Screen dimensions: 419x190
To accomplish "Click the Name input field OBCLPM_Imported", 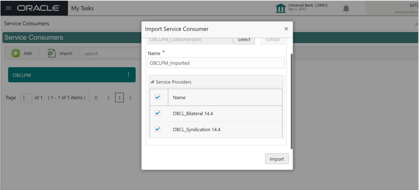I will [216, 63].
